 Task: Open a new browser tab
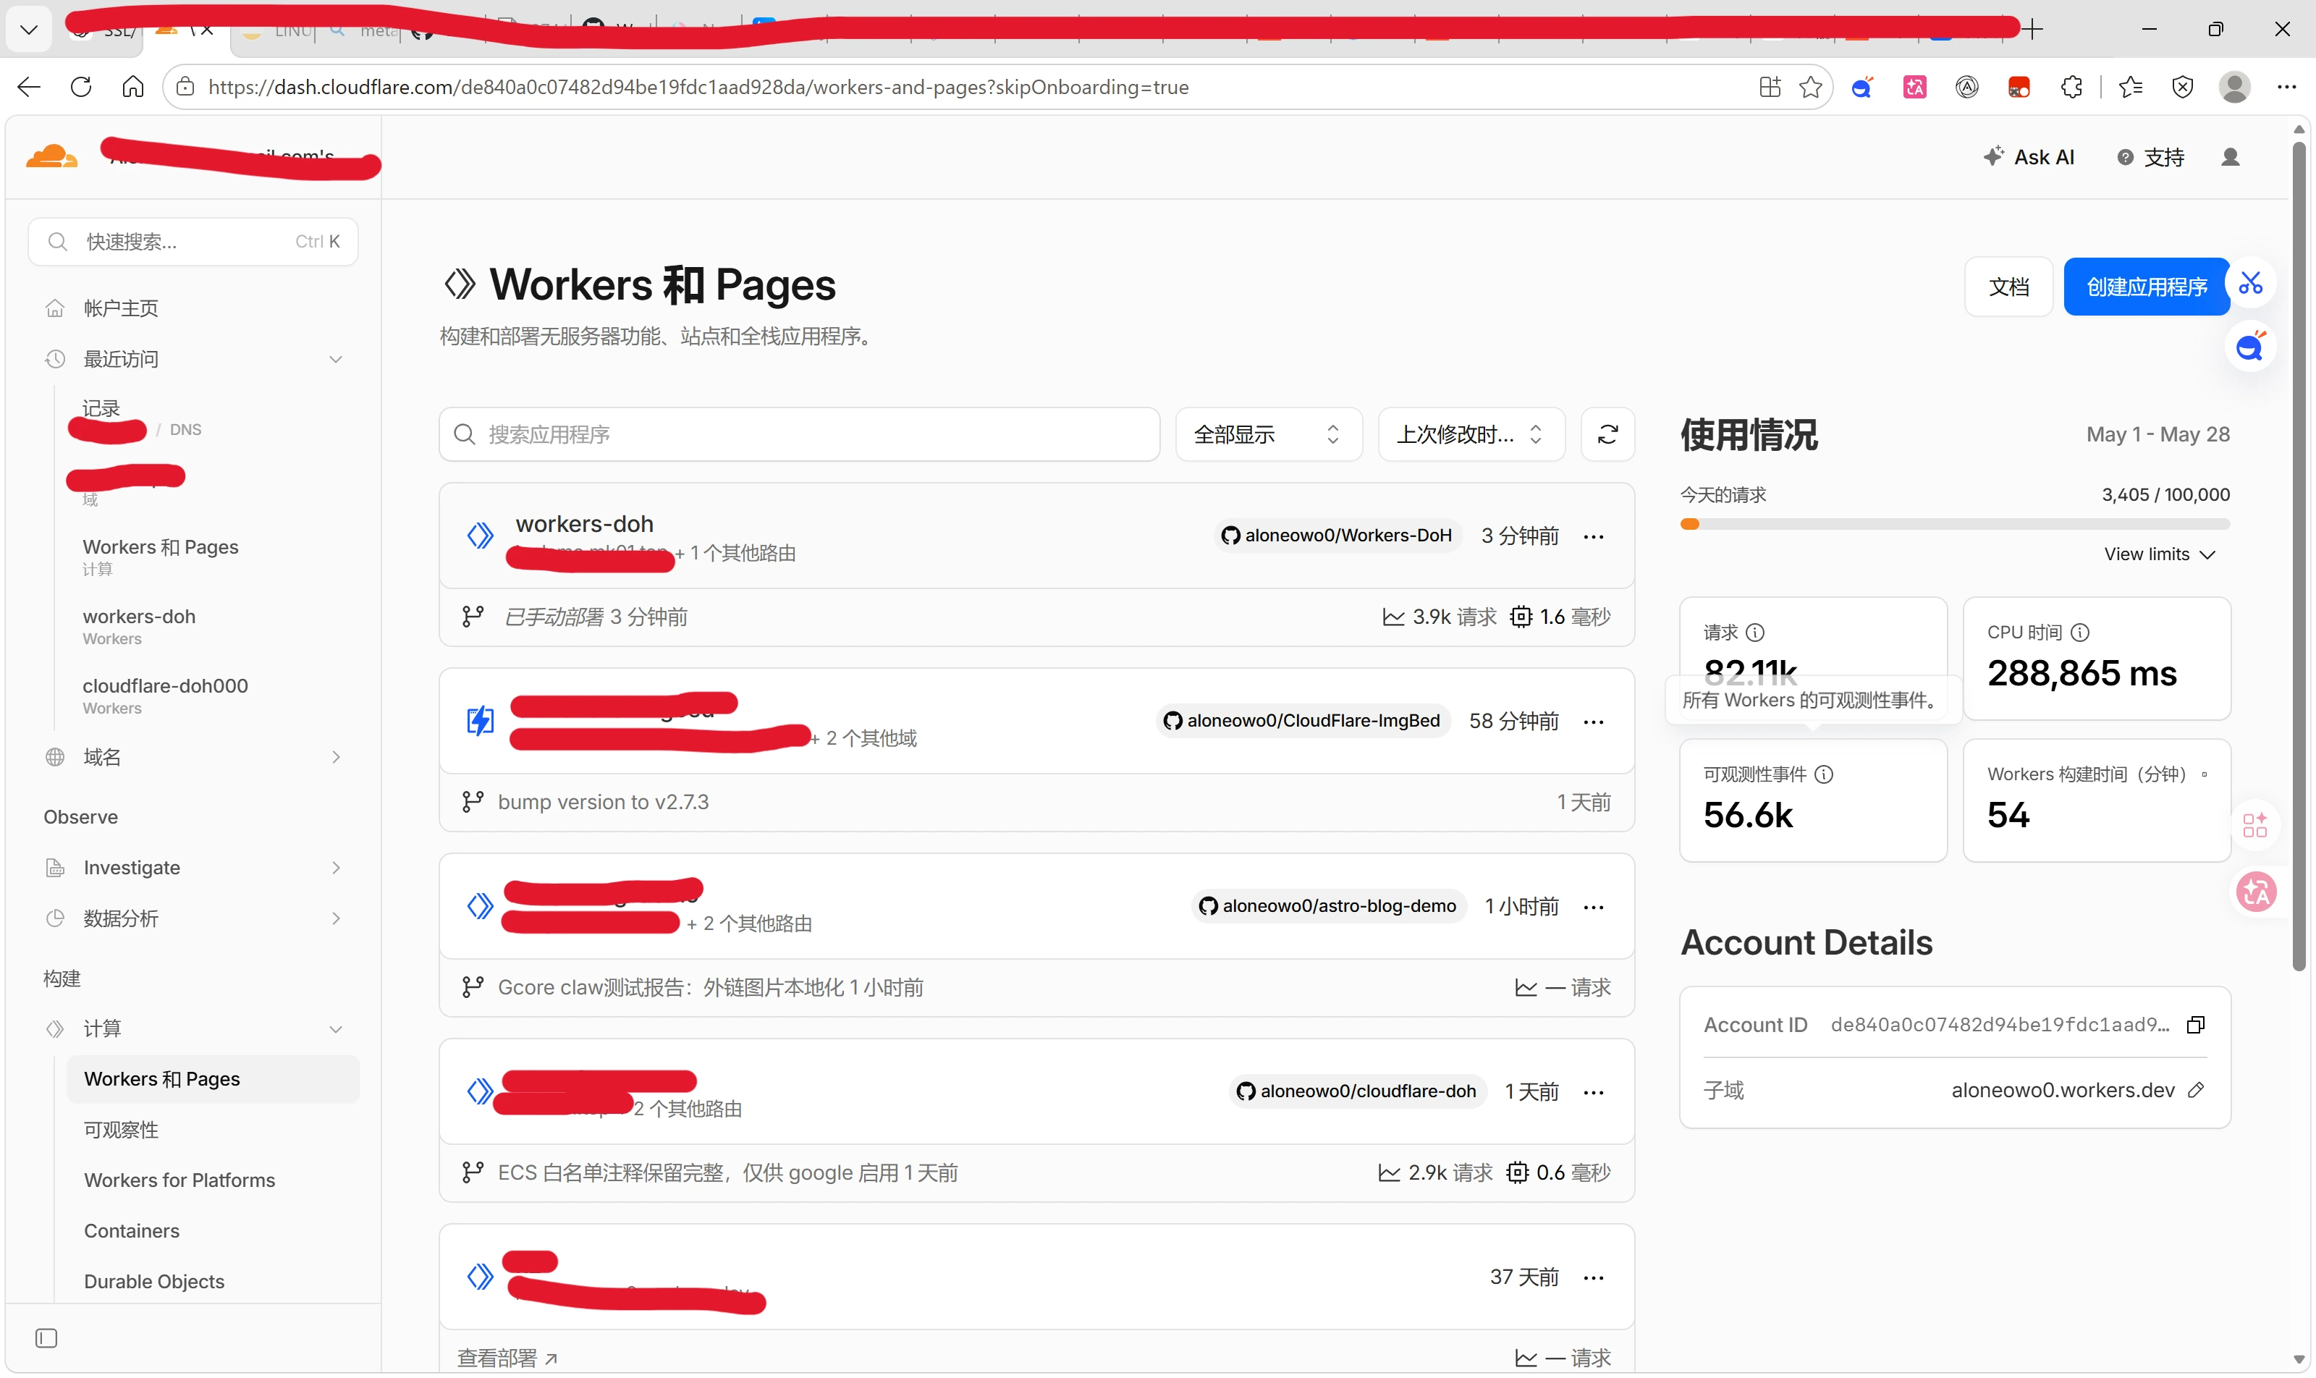pos(2033,30)
